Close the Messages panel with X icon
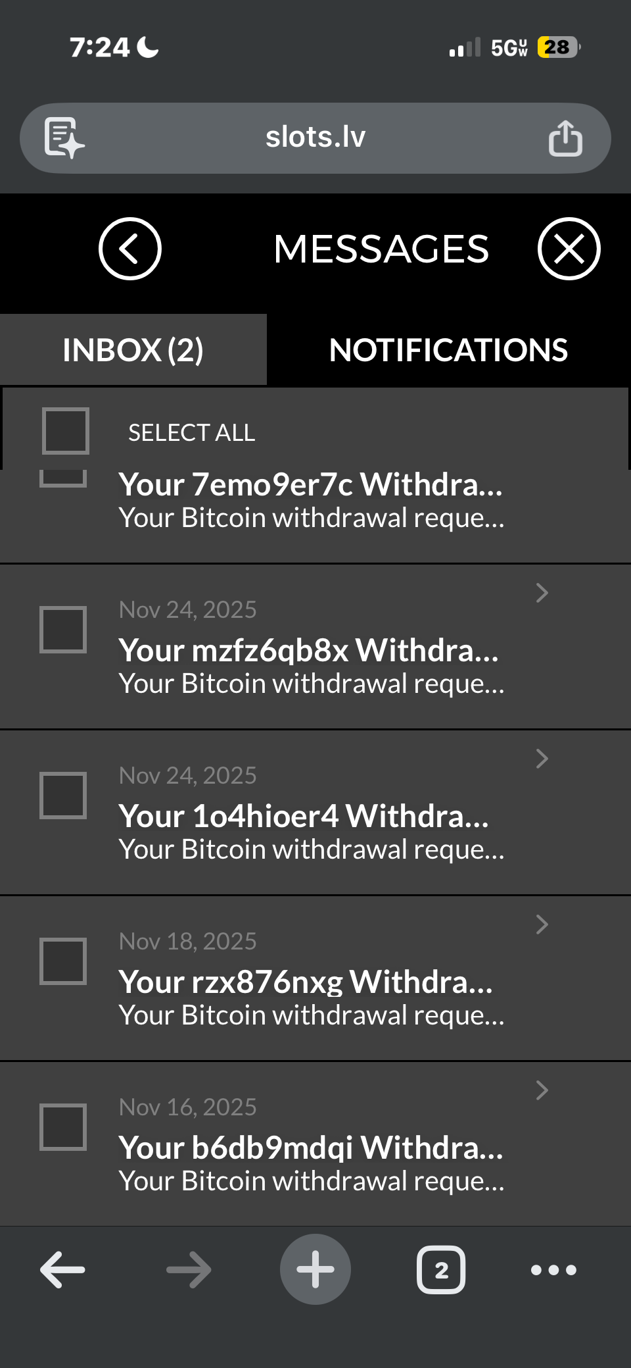This screenshot has width=631, height=1368. pos(569,249)
